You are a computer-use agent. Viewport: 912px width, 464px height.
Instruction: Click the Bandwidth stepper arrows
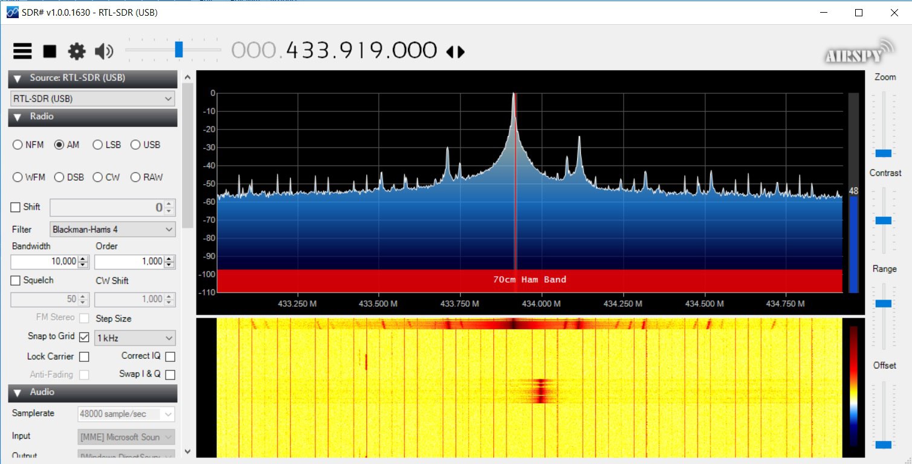click(83, 262)
